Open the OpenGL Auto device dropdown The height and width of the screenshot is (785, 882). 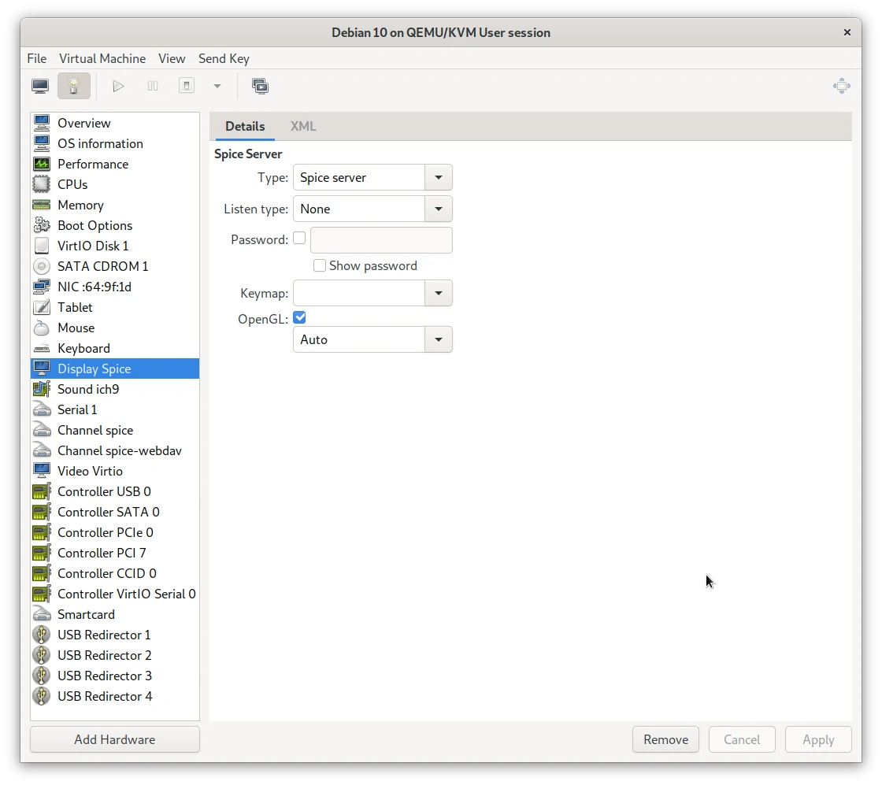click(372, 339)
